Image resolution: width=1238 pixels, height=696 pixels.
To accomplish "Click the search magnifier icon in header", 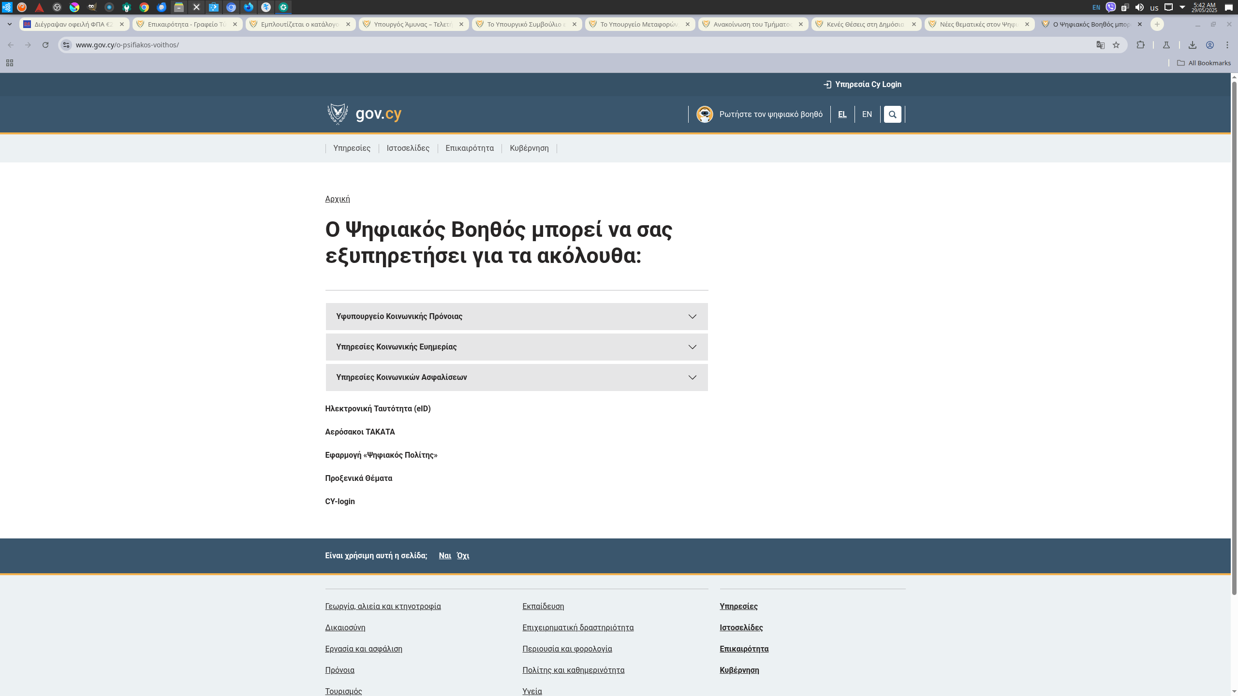I will tap(892, 115).
